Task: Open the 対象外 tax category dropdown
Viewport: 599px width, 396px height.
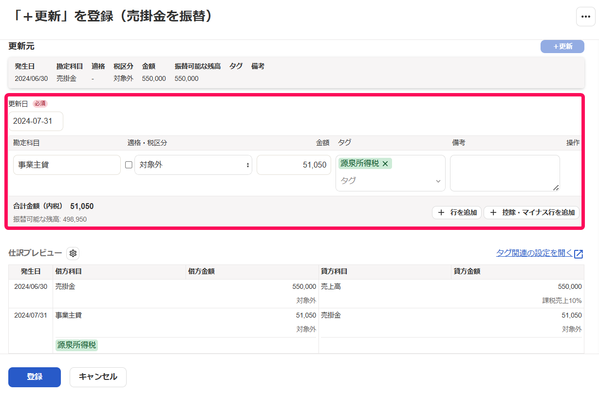Action: click(193, 165)
